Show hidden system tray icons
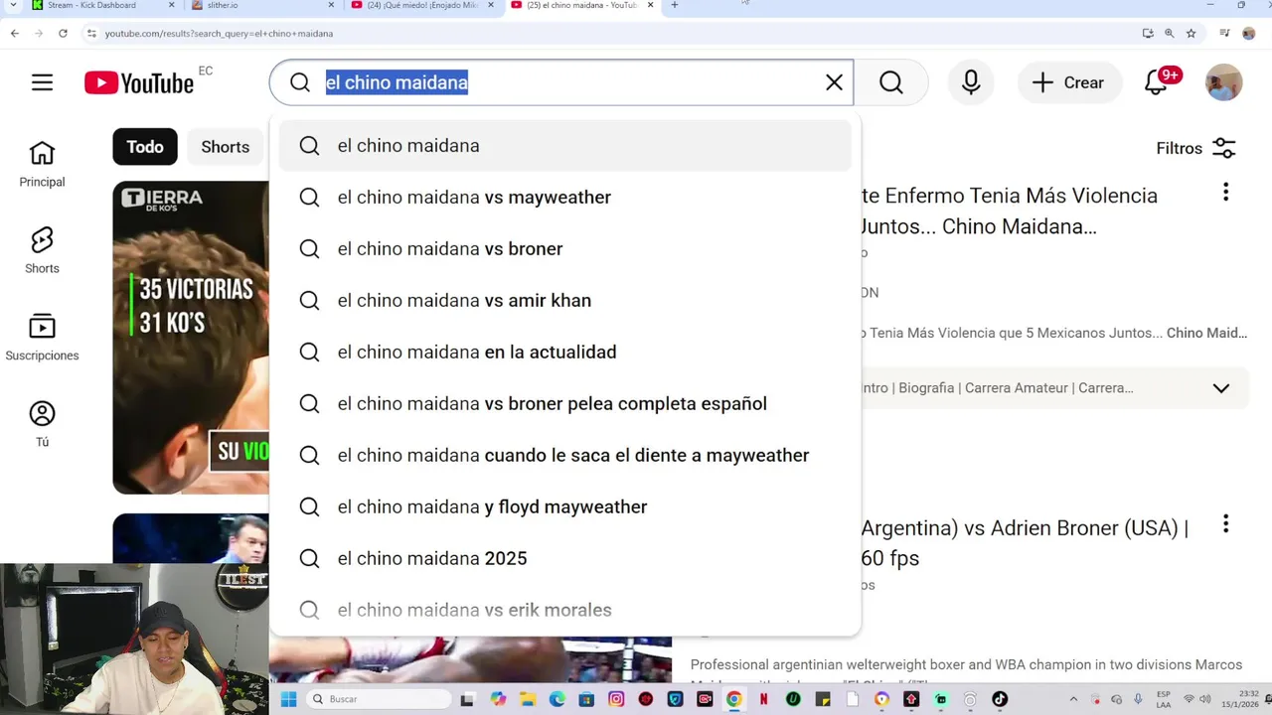1272x715 pixels. tap(1073, 699)
